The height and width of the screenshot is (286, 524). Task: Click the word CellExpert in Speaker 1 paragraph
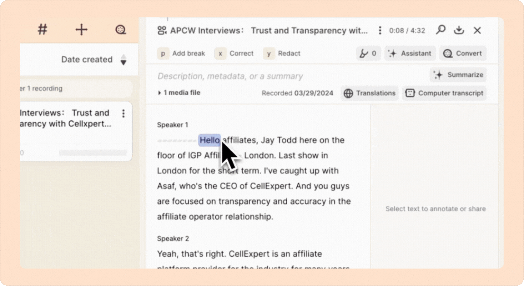tap(271, 186)
